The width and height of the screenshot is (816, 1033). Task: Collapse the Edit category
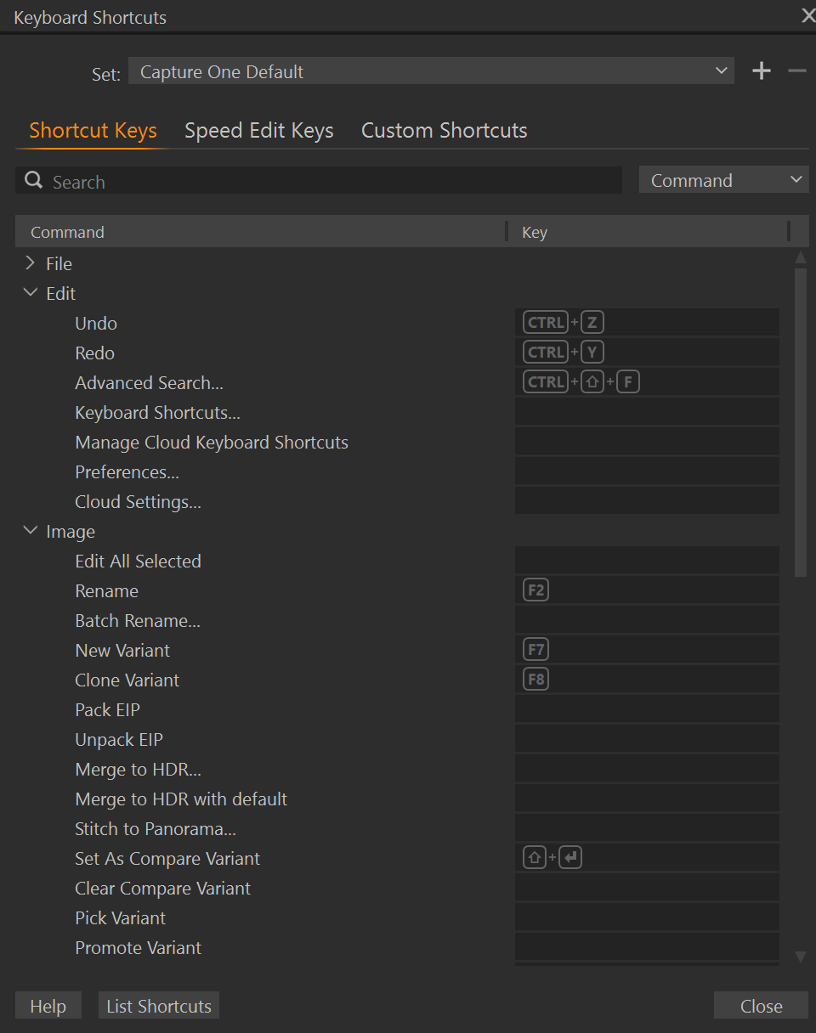click(x=31, y=293)
